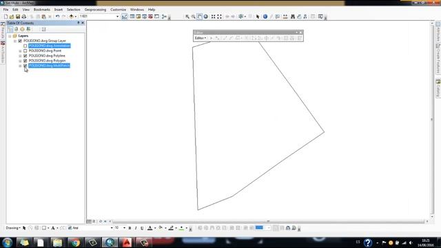Switch TOC to List By Source
Screen dimensions: 441x248
point(16,29)
